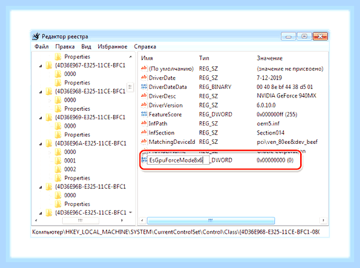Click the Registry Editor icon in the title bar
Screen dimensions: 360x268
point(36,36)
